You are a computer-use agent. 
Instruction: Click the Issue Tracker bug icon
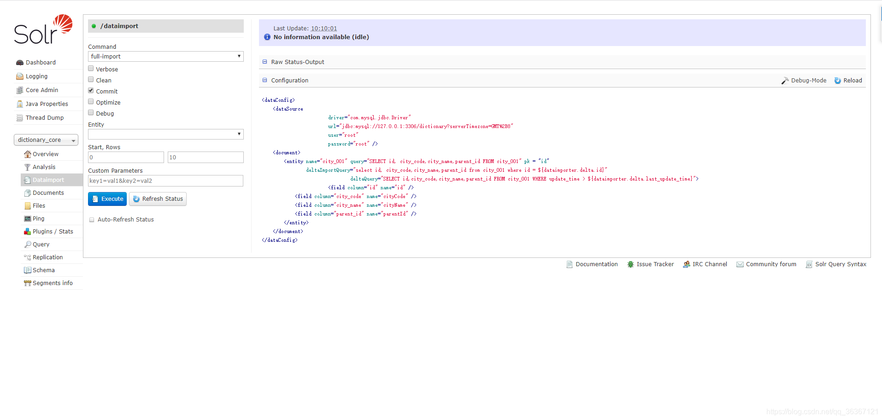tap(630, 264)
